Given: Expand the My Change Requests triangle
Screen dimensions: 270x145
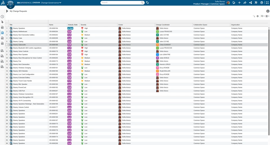Looking at the screenshot, I should (x=7, y=11).
